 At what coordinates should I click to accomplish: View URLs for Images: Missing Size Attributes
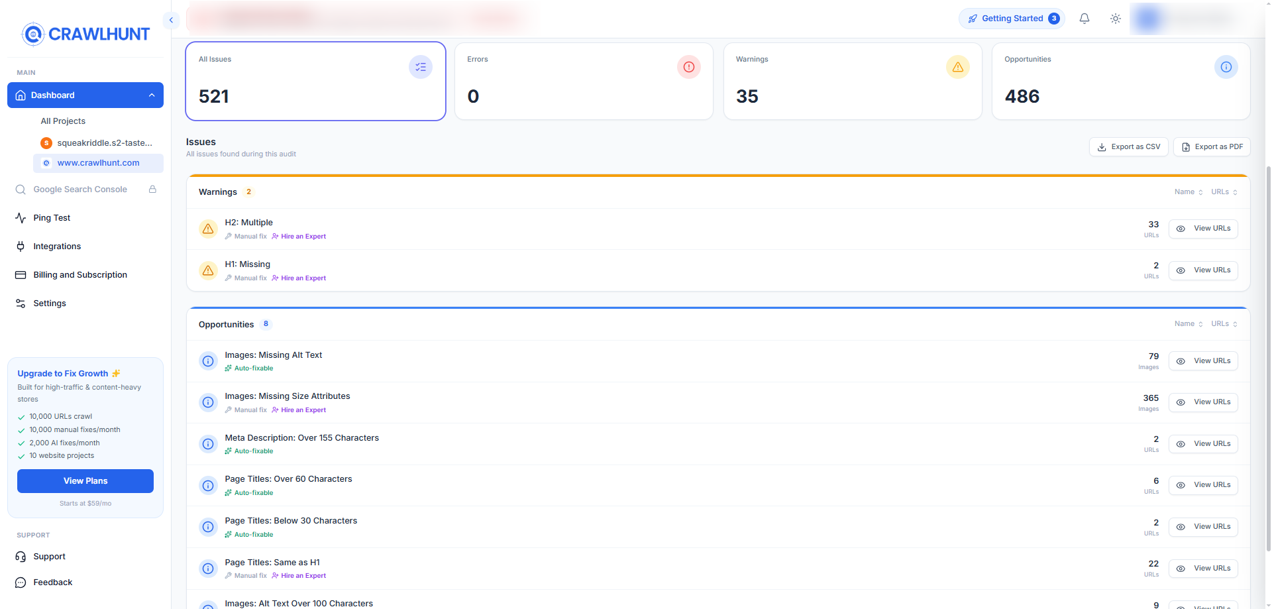[x=1203, y=402]
